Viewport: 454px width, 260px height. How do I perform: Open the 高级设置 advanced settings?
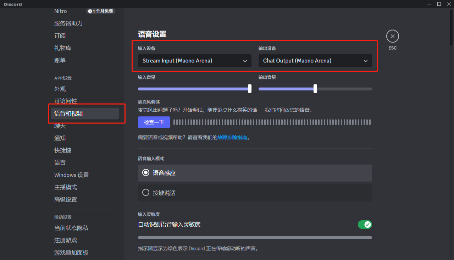click(x=65, y=199)
